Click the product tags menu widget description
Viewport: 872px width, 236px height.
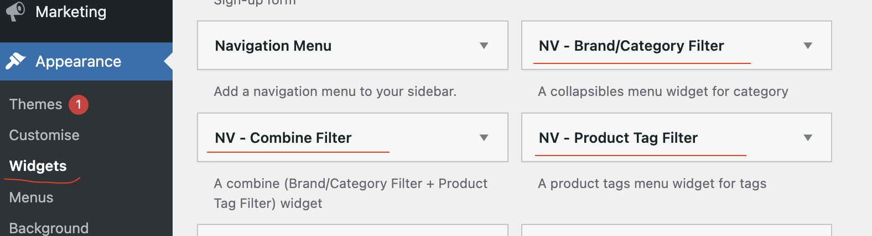(652, 184)
